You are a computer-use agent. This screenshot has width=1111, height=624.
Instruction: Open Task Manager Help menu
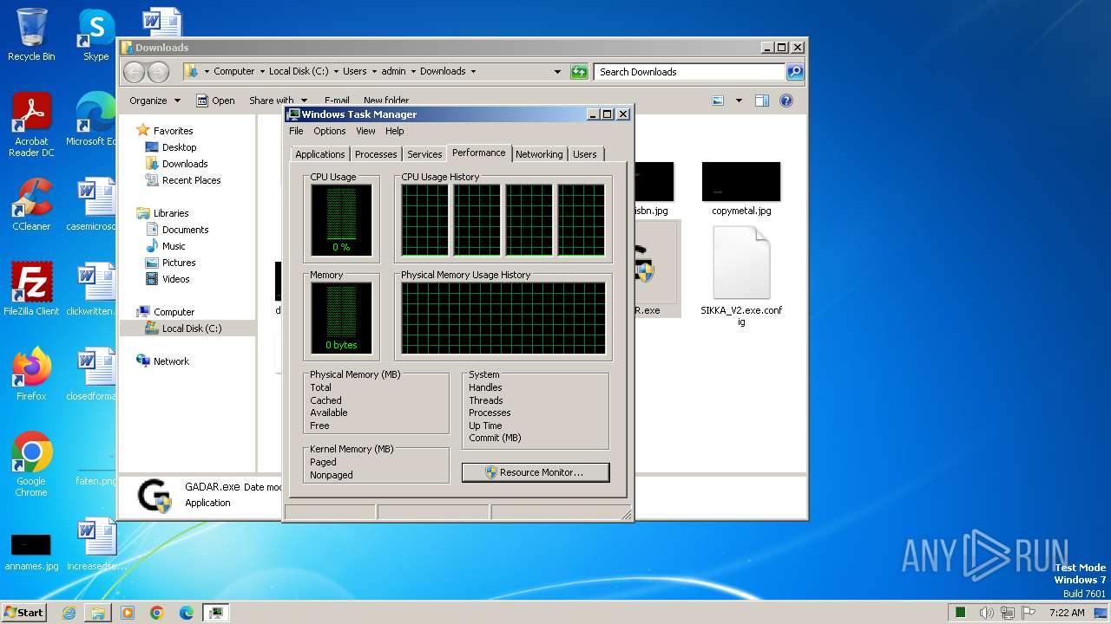tap(395, 131)
